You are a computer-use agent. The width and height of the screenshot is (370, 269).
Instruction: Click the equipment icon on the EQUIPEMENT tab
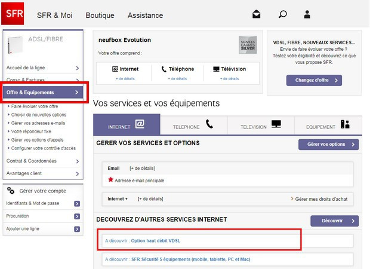coord(345,124)
